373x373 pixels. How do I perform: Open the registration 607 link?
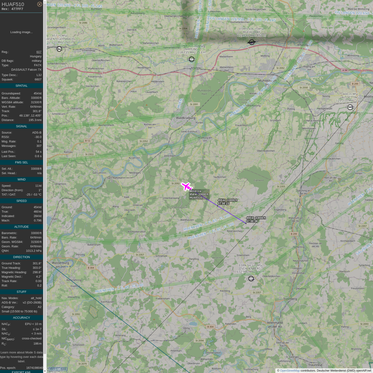[39, 52]
